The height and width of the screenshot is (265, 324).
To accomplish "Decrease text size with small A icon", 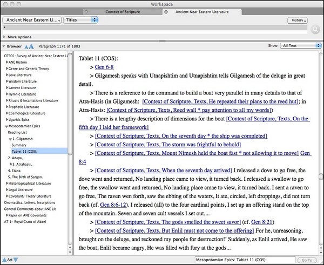I will [26, 46].
